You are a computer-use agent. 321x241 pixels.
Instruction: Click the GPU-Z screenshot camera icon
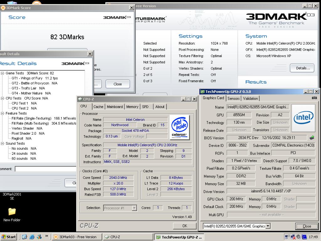pyautogui.click(x=314, y=98)
